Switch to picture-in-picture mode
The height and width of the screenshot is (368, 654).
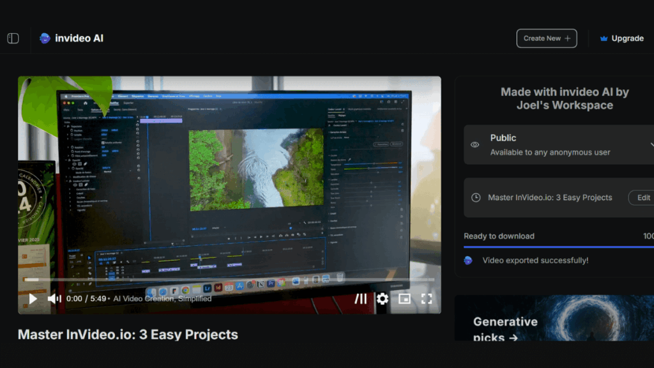pyautogui.click(x=404, y=299)
